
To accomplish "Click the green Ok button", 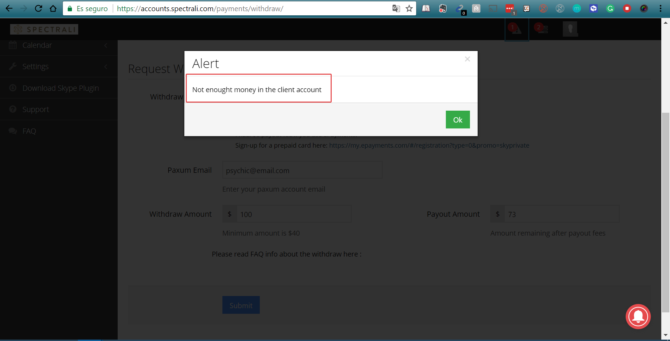I will 457,120.
